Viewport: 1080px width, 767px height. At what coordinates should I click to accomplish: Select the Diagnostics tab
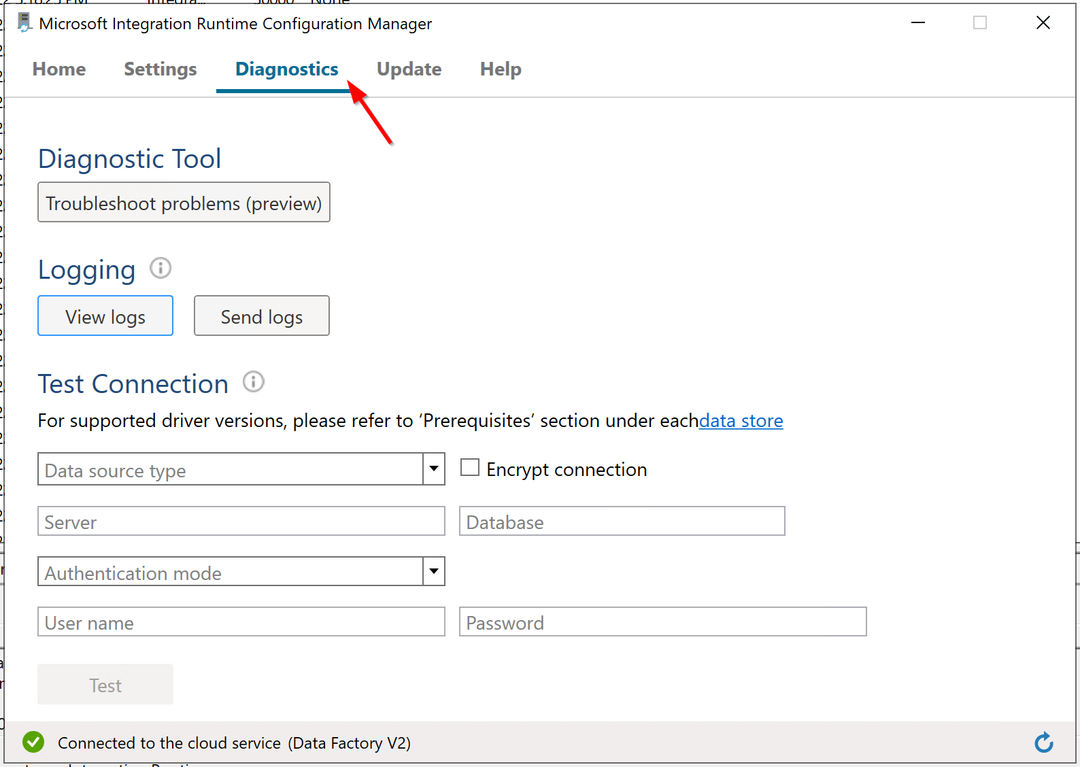click(x=287, y=69)
